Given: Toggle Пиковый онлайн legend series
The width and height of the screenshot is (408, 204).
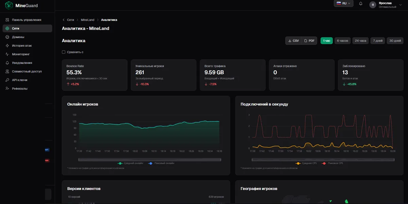Looking at the screenshot, I should pyautogui.click(x=161, y=163).
